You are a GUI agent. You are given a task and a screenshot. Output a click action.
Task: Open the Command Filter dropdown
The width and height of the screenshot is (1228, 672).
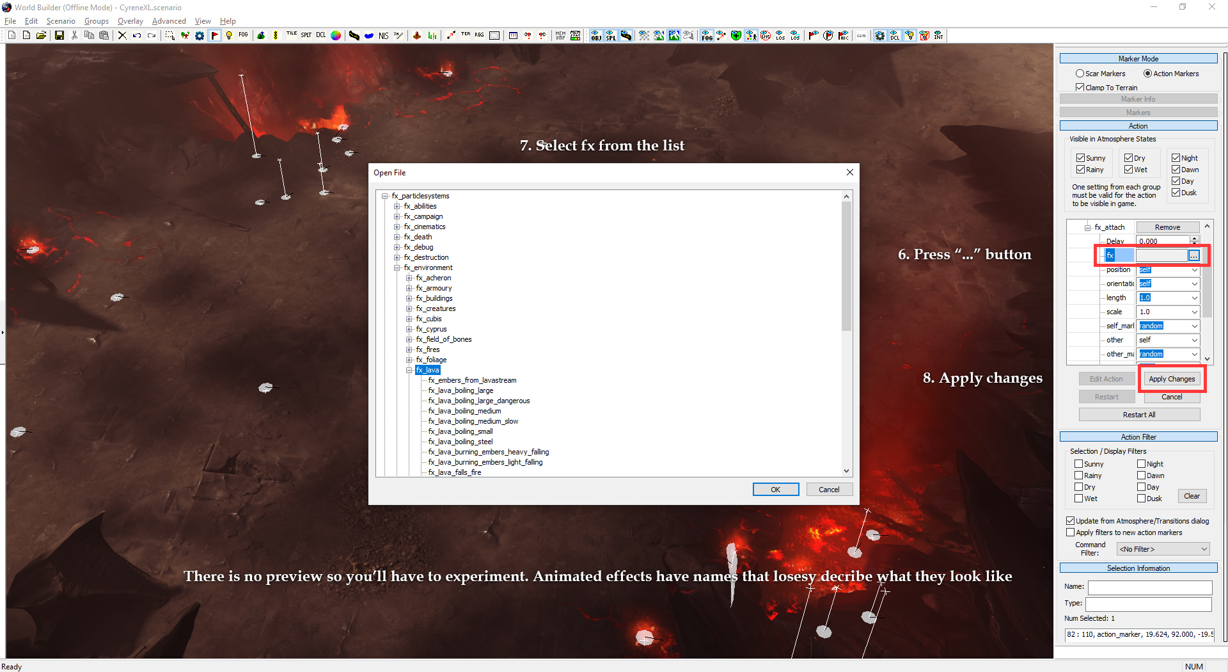coord(1163,549)
